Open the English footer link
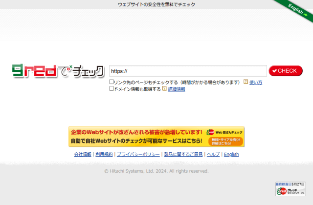Viewport: 313px width, 205px height. click(231, 154)
